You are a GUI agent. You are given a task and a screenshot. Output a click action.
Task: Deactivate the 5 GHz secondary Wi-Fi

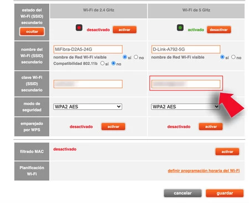point(219,29)
